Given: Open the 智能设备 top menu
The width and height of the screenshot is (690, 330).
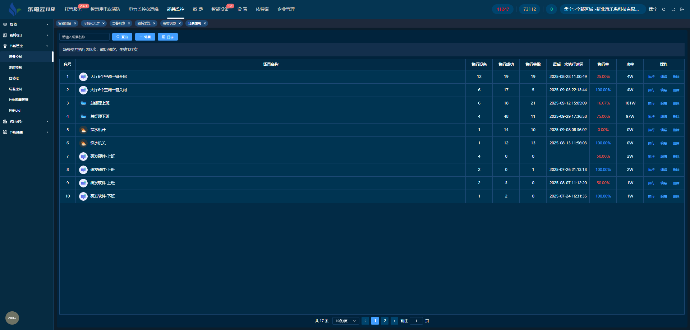Looking at the screenshot, I should pos(220,9).
